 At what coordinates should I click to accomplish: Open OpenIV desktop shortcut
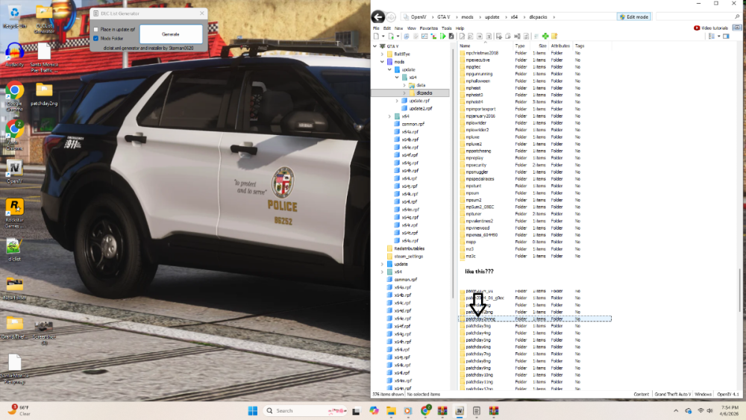pos(14,172)
